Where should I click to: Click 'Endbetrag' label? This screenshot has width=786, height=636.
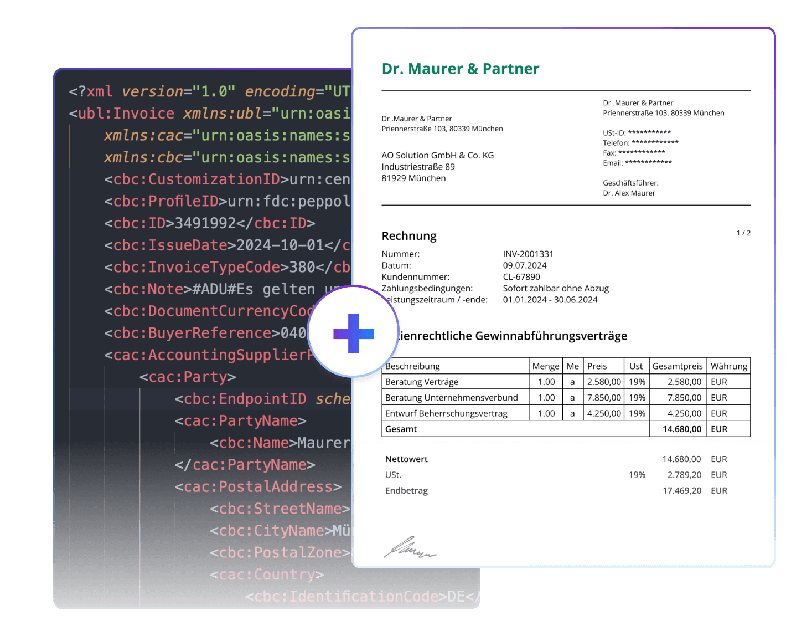(406, 491)
